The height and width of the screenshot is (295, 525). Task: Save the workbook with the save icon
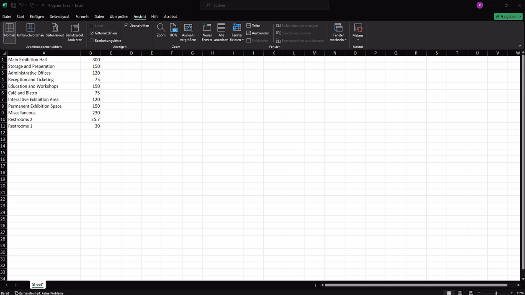[13, 5]
